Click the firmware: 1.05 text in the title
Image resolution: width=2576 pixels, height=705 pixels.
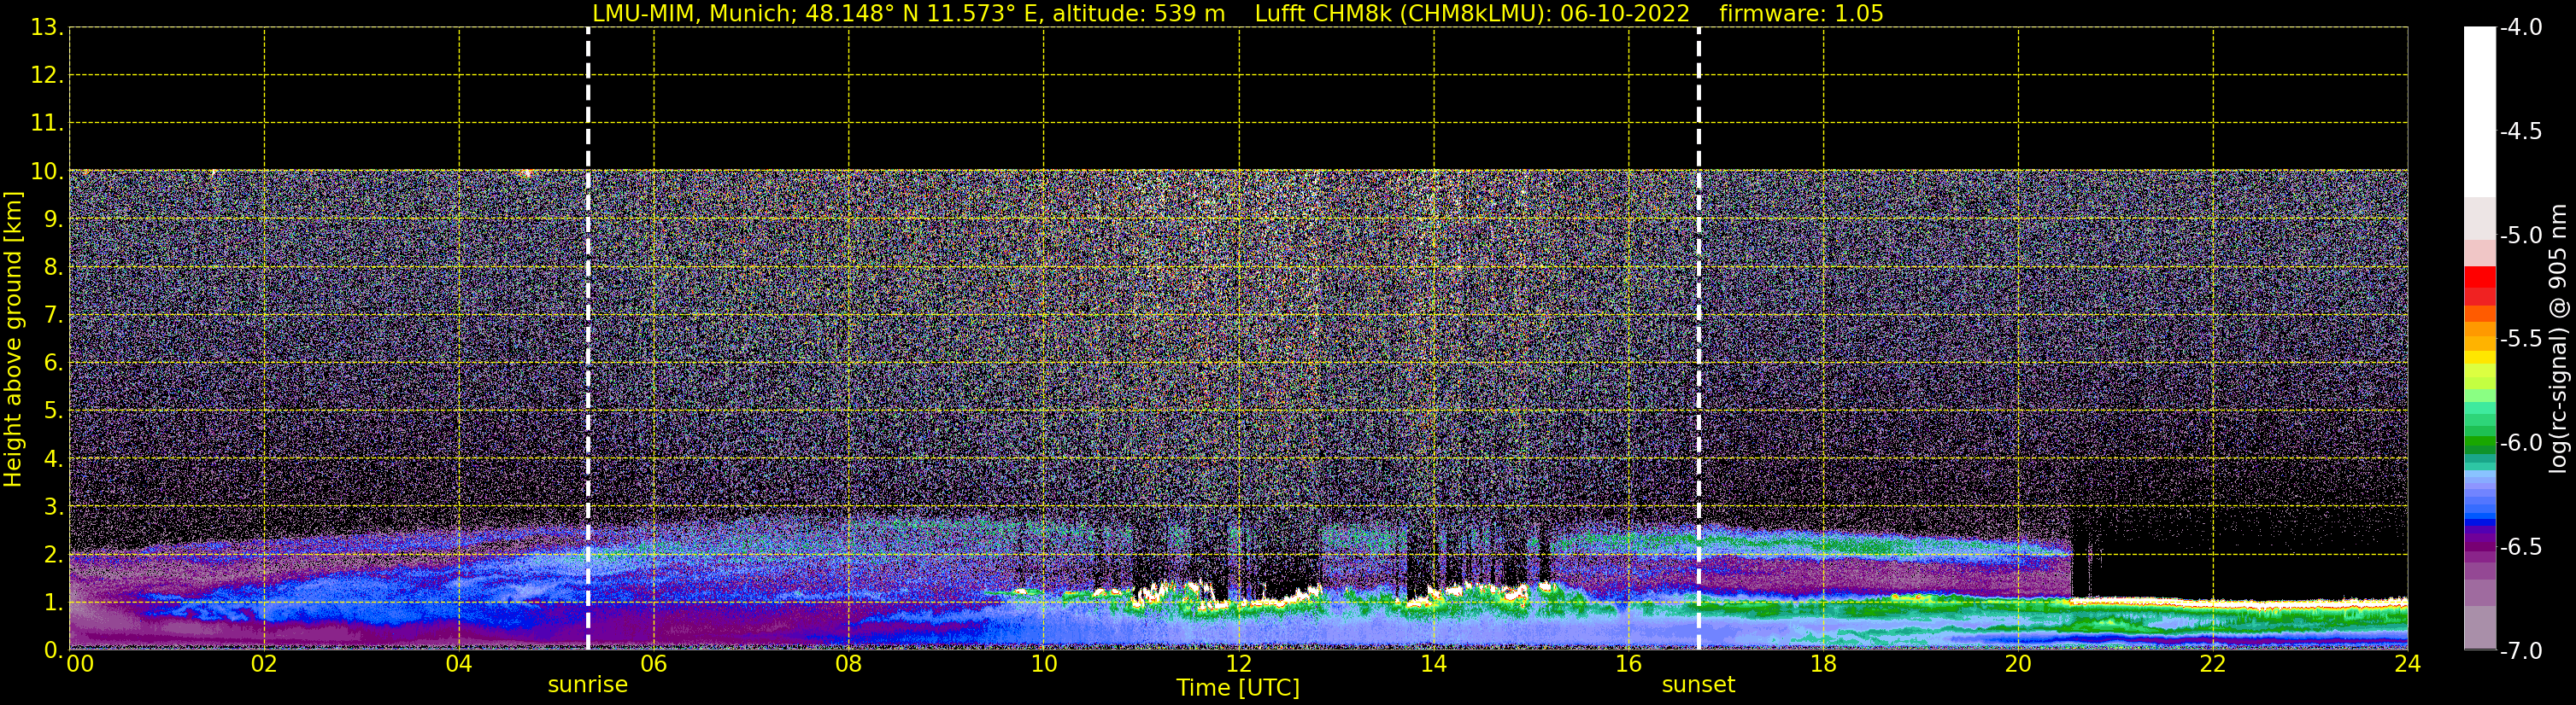pyautogui.click(x=1801, y=14)
